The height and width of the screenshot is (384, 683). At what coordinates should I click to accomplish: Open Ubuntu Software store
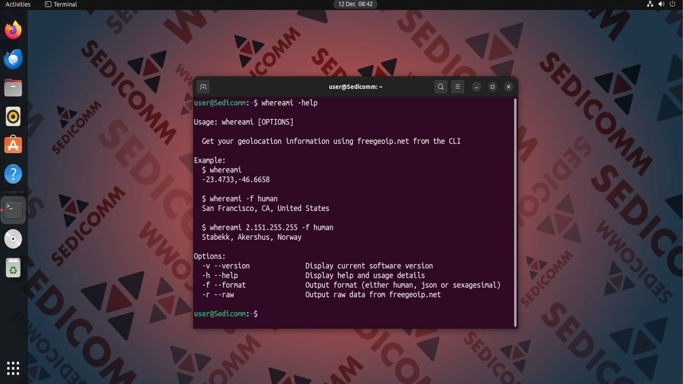[x=13, y=145]
